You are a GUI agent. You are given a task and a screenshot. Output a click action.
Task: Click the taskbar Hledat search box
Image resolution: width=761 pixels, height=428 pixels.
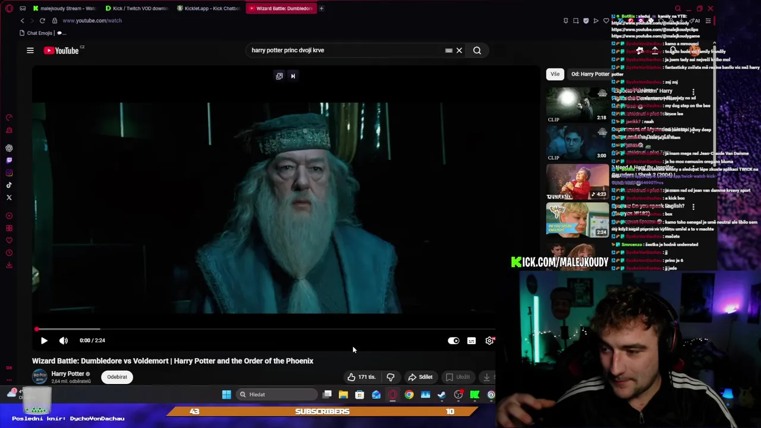point(277,395)
